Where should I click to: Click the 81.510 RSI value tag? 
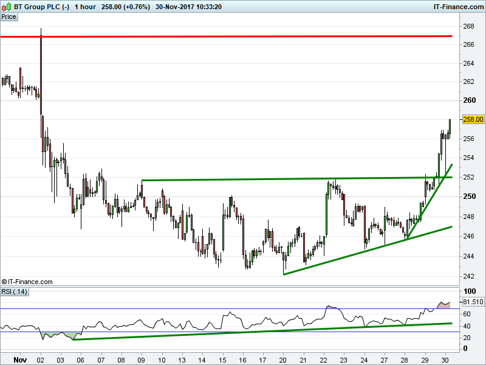473,302
